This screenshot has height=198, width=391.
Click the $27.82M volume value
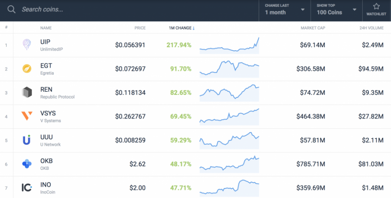click(371, 117)
